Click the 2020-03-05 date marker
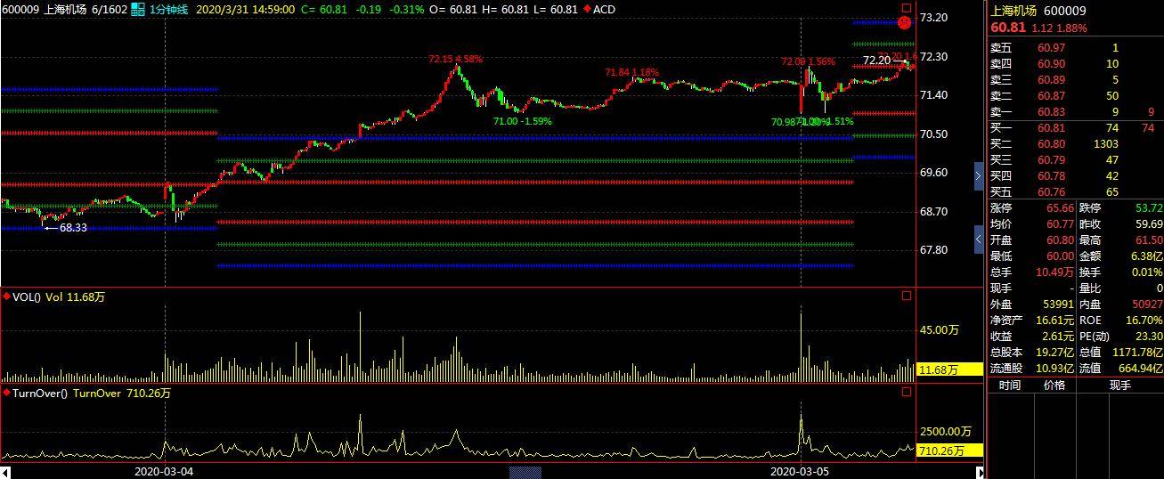The image size is (1164, 479). point(799,471)
